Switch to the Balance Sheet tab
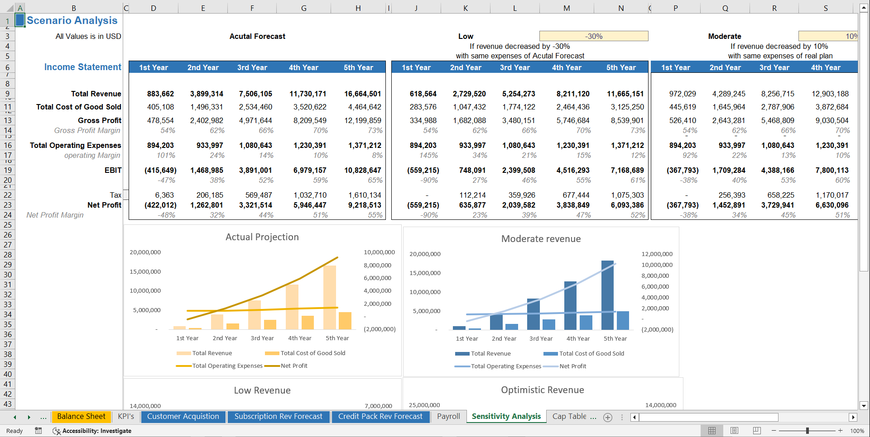Viewport: 870px width, 437px height. [82, 416]
